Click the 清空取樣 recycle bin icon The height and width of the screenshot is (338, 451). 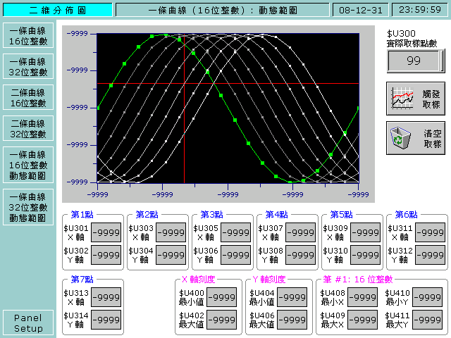[403, 138]
